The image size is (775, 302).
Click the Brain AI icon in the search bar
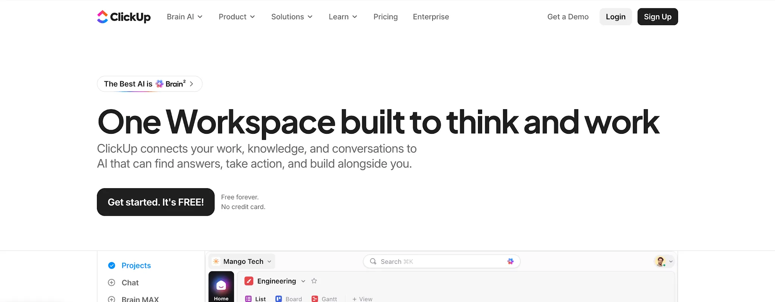click(x=510, y=262)
